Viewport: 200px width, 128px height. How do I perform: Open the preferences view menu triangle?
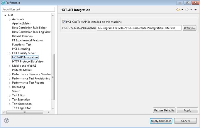tap(196, 10)
